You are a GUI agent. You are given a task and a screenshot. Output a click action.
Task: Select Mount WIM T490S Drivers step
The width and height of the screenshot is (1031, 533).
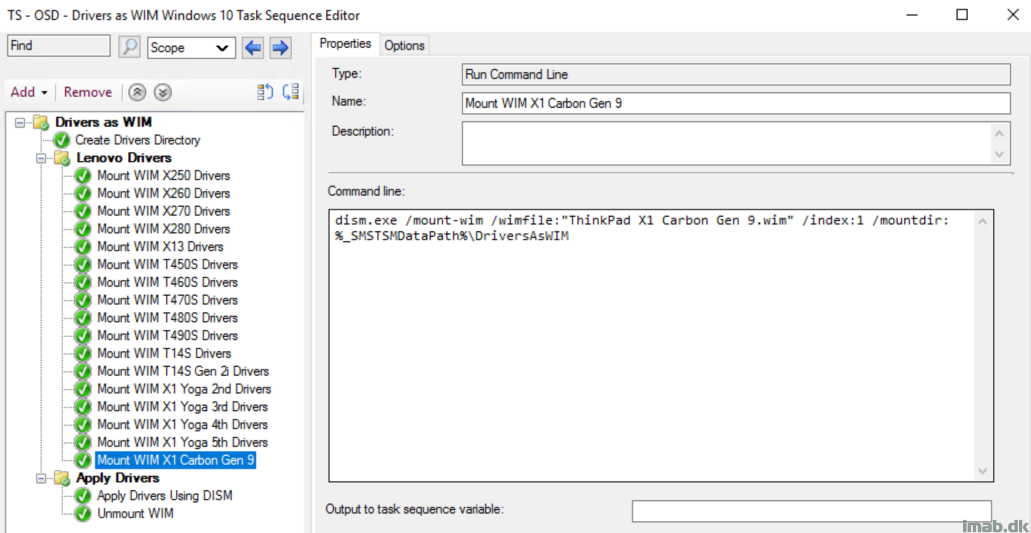click(x=167, y=336)
